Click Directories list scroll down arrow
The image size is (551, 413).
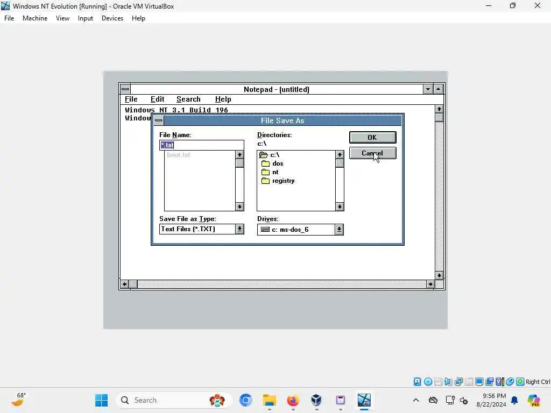[340, 207]
